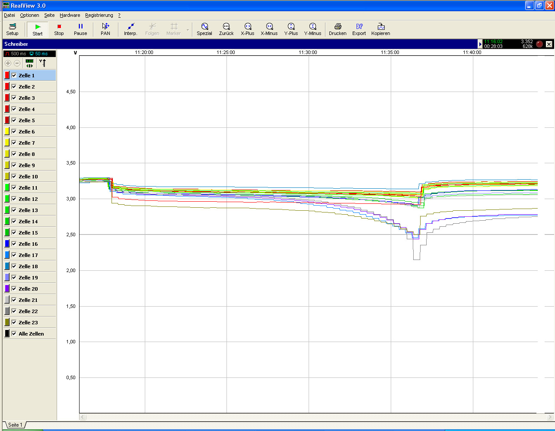Click the purple color swatch of Zelle 20
555x431 pixels.
7,288
